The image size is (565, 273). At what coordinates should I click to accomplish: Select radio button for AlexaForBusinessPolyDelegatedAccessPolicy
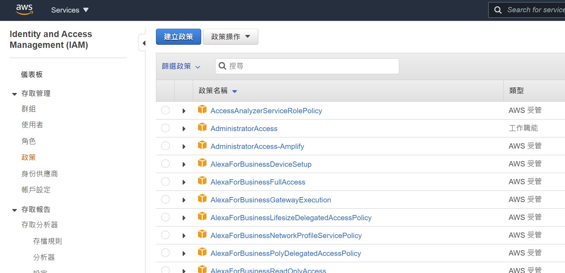(165, 253)
